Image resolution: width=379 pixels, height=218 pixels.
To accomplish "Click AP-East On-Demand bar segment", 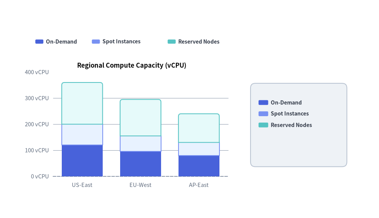I will tap(199, 166).
